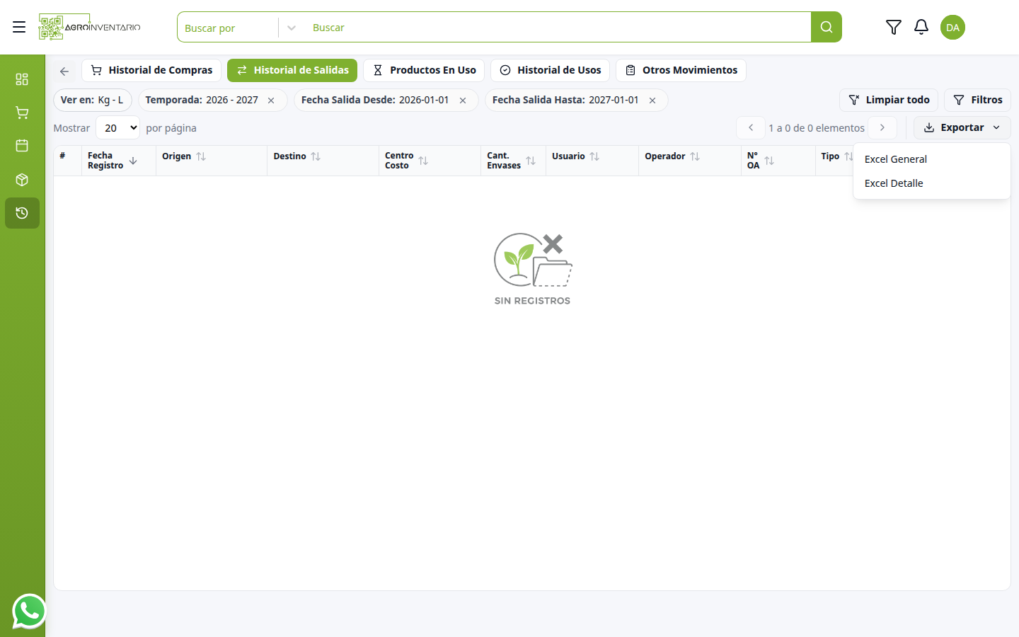This screenshot has width=1019, height=637.
Task: Open the box inventory icon in sidebar
Action: click(x=22, y=180)
